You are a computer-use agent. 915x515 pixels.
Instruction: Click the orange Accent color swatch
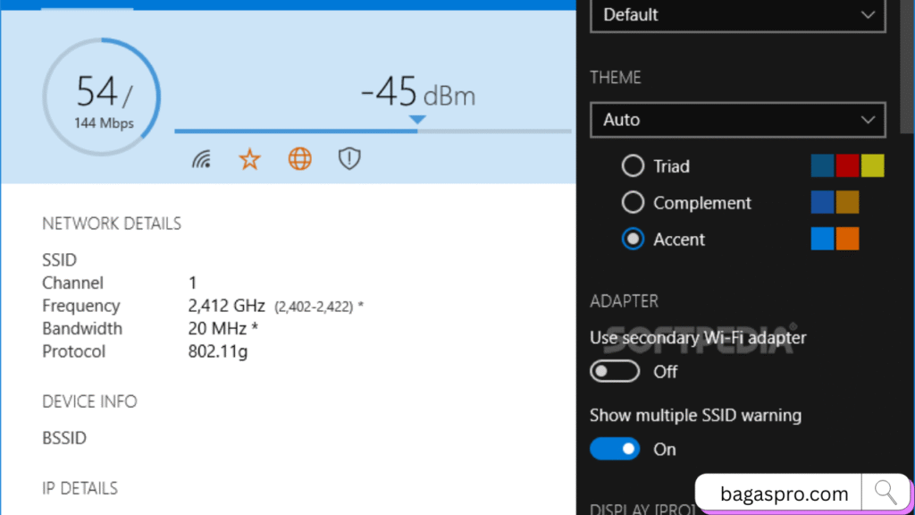(x=848, y=239)
